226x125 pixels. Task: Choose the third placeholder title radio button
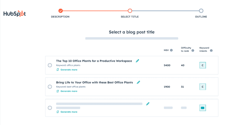pos(50,108)
